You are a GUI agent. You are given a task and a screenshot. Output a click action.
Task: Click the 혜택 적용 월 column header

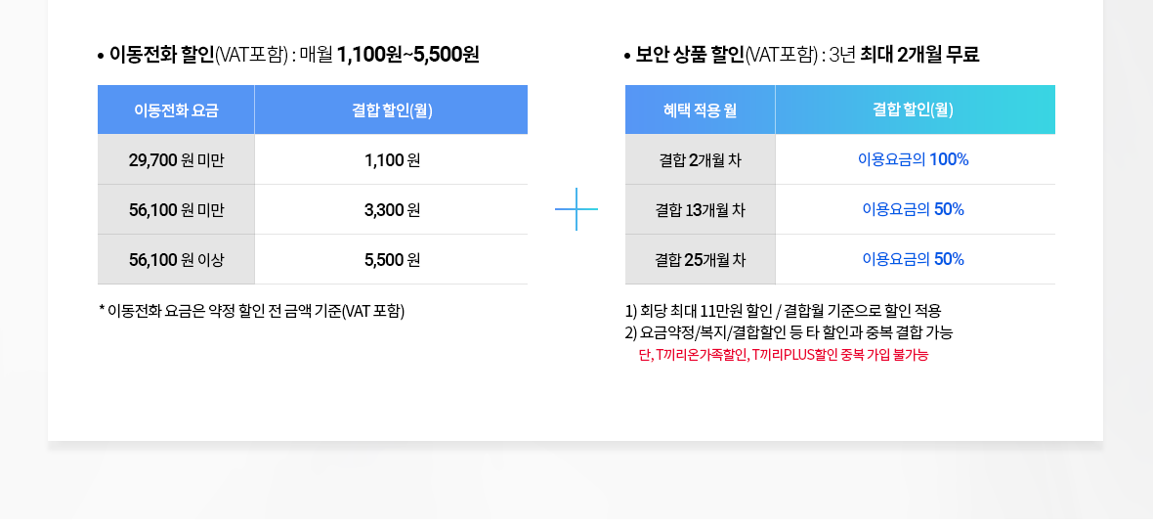pos(700,110)
